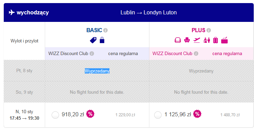Select the 1 125,96 zł PLUS fare radio button
254x131 pixels.
pyautogui.click(x=158, y=115)
